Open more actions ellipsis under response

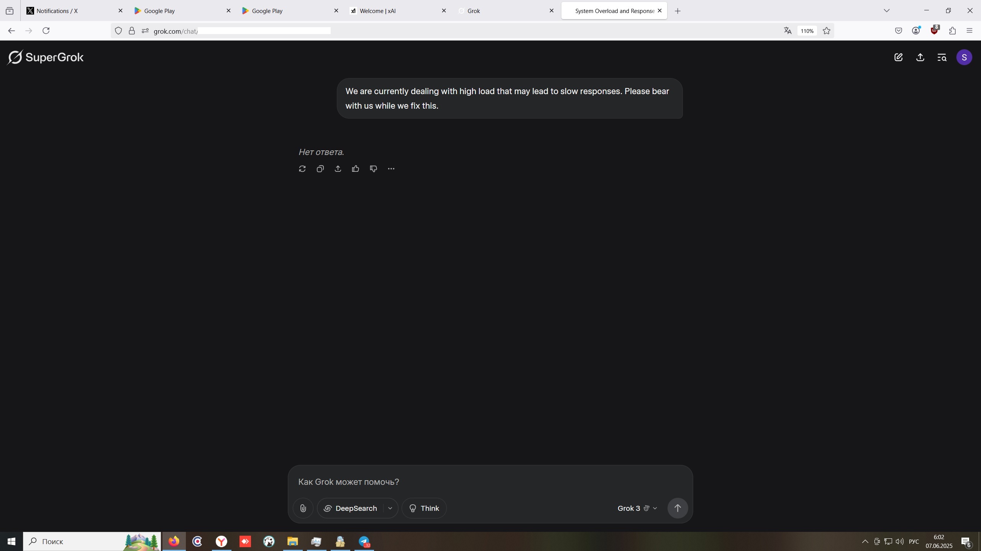tap(391, 169)
